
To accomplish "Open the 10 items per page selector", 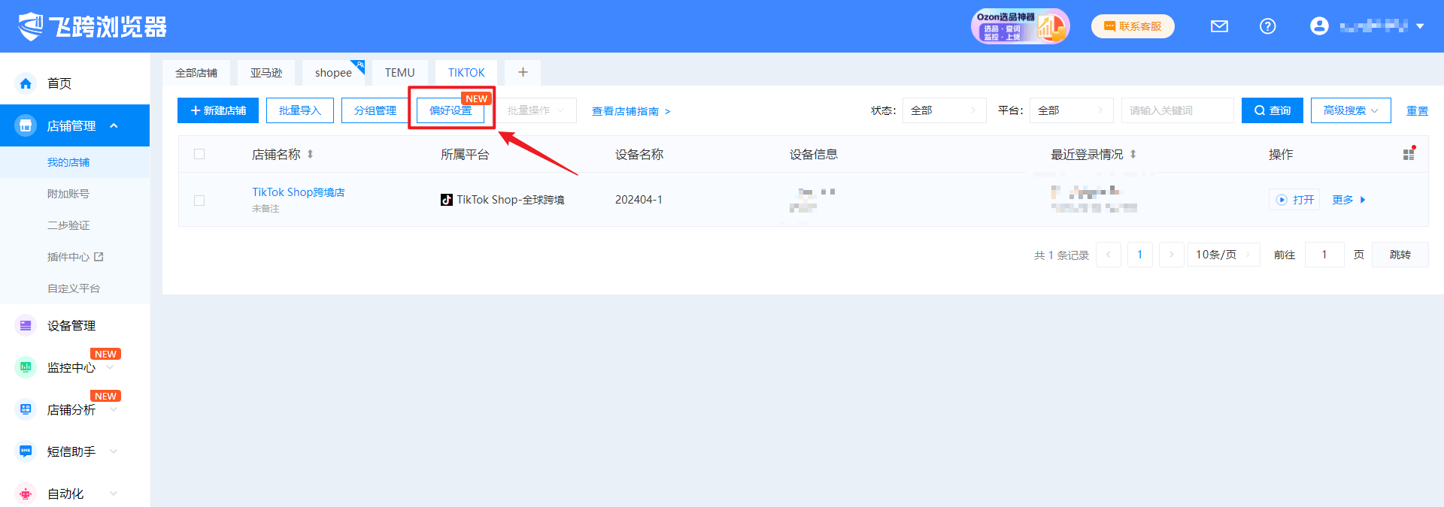I will (x=1224, y=255).
